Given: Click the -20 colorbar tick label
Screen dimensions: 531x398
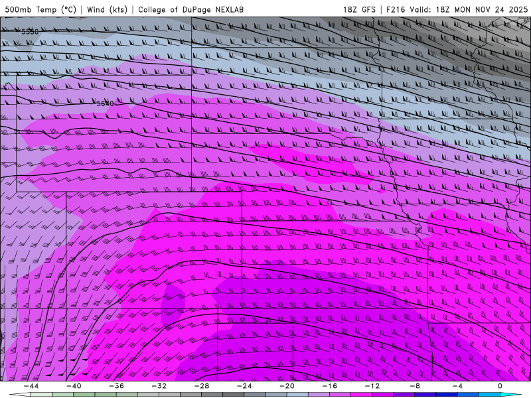Looking at the screenshot, I should coord(287,386).
